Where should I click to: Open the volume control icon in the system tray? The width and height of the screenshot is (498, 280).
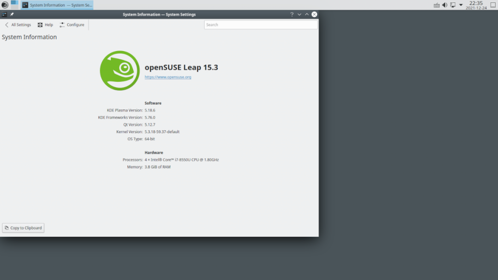tap(445, 5)
